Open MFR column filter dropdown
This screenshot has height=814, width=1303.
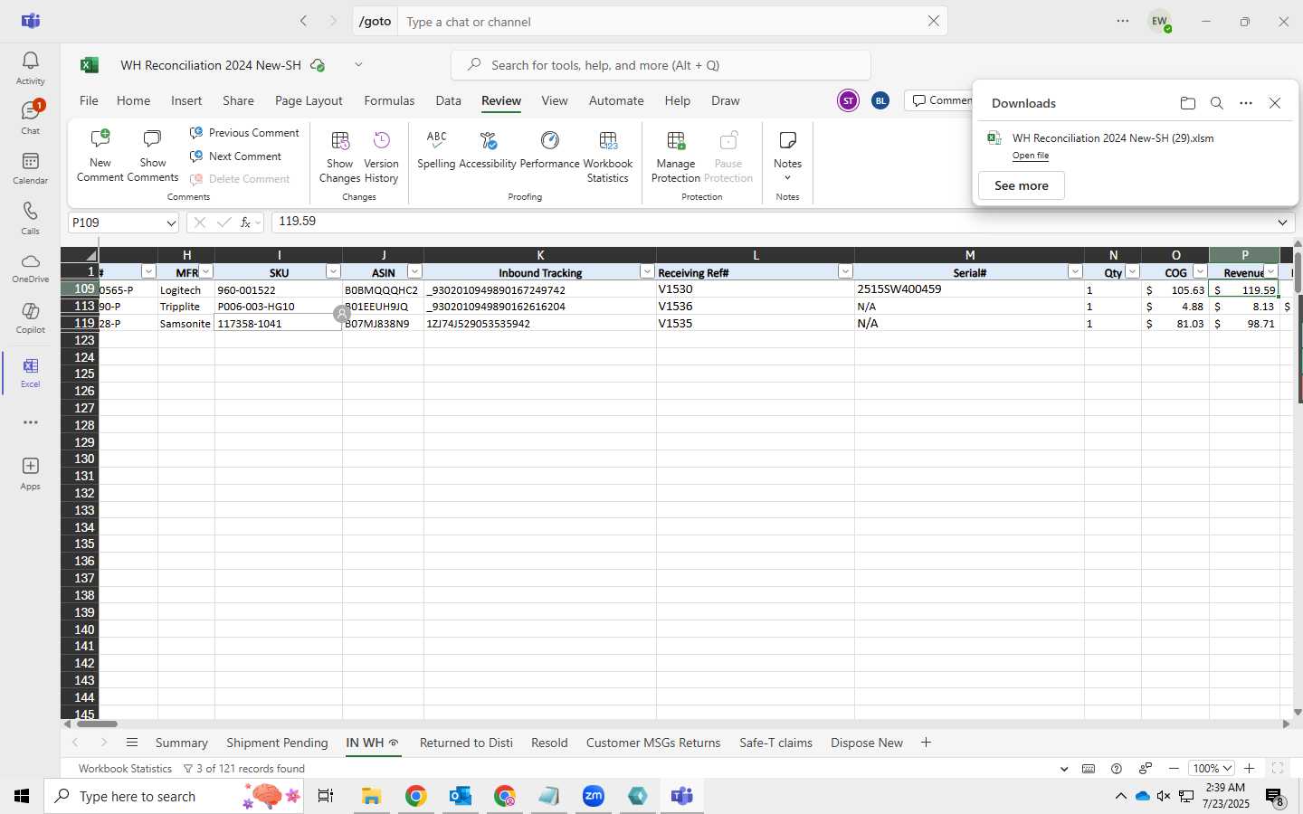click(206, 272)
